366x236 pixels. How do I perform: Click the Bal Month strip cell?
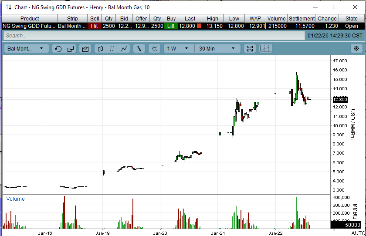tap(72, 26)
